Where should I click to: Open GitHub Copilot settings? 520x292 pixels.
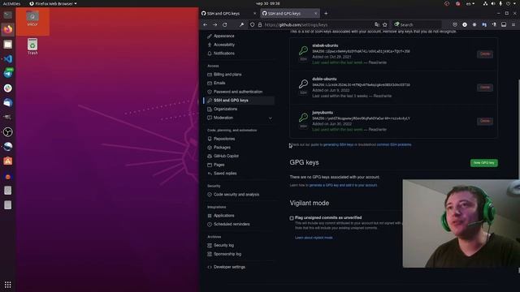click(226, 156)
